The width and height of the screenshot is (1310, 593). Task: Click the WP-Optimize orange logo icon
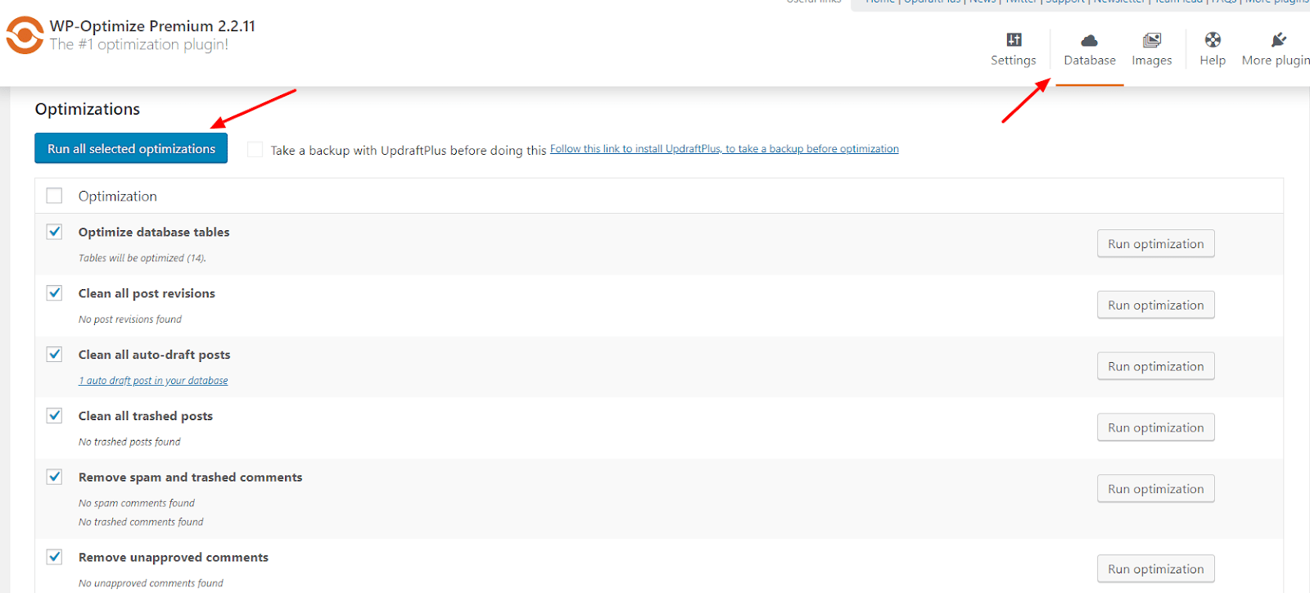[x=25, y=35]
